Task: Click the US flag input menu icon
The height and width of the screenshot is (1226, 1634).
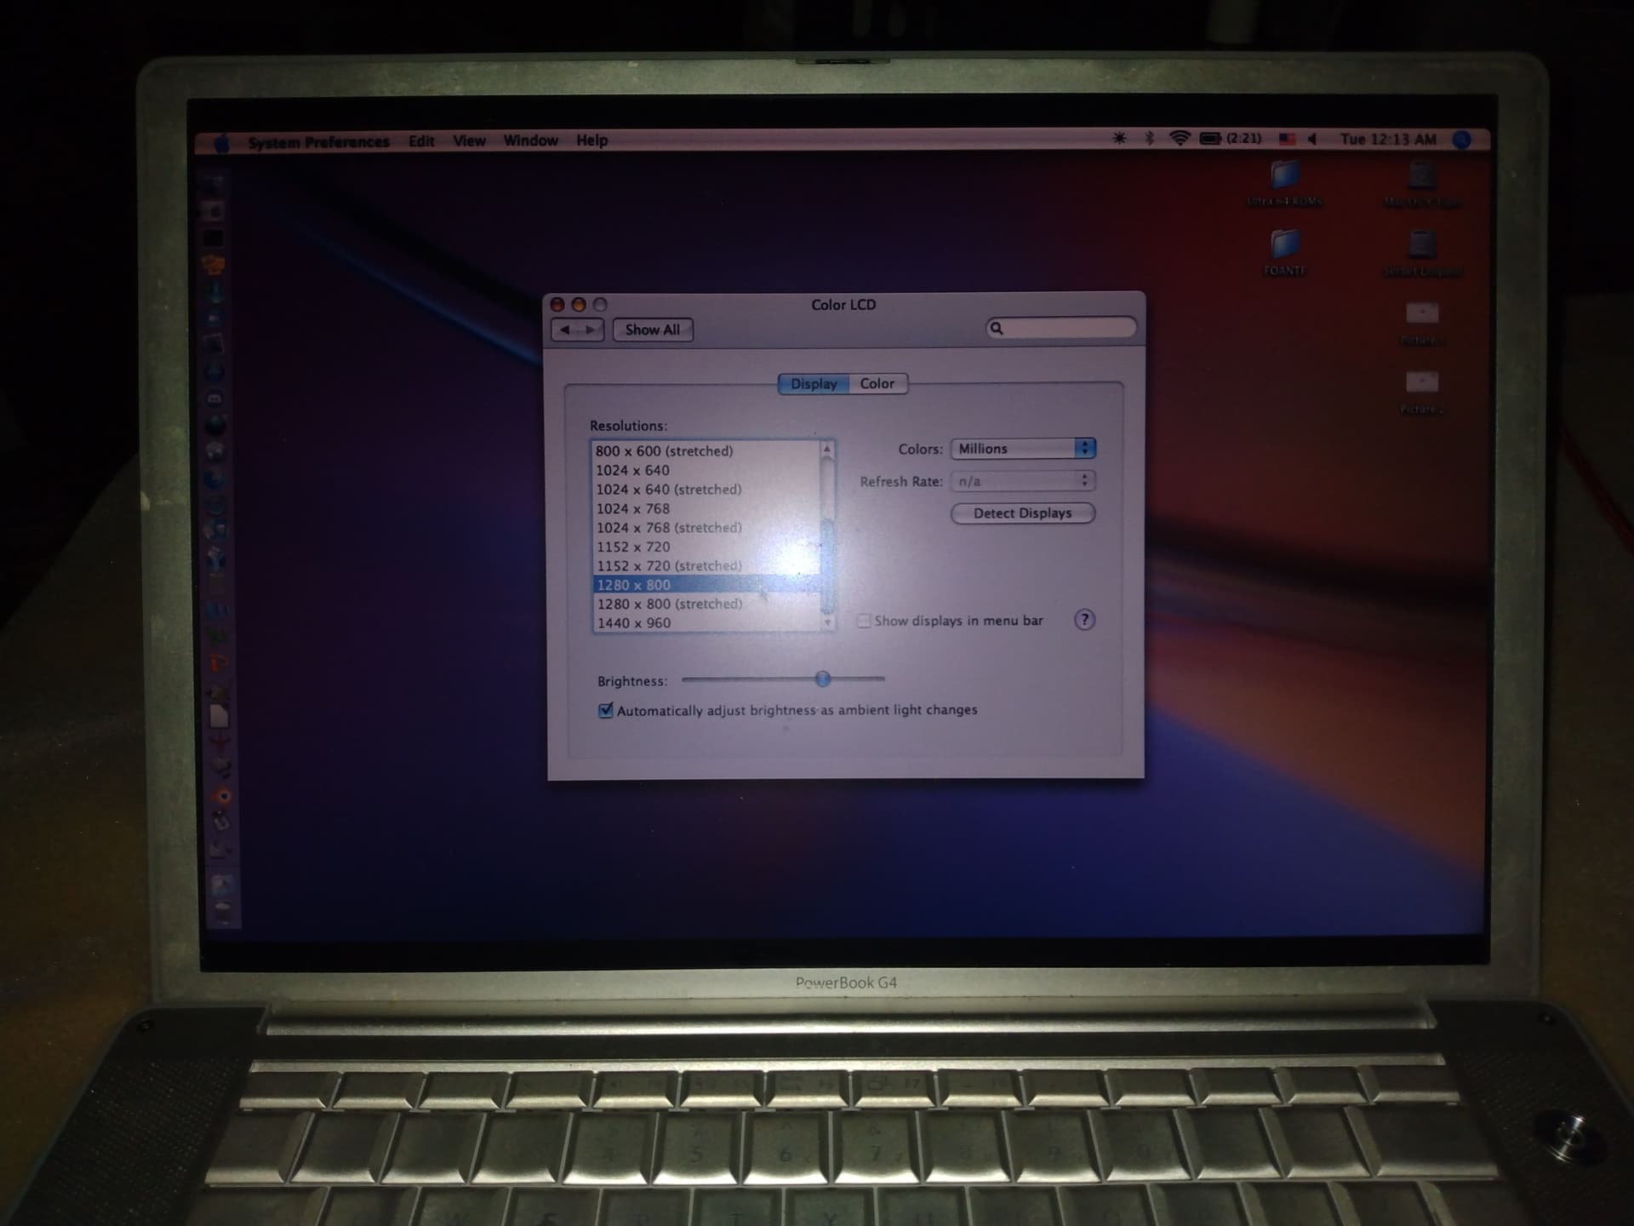Action: [x=1287, y=139]
